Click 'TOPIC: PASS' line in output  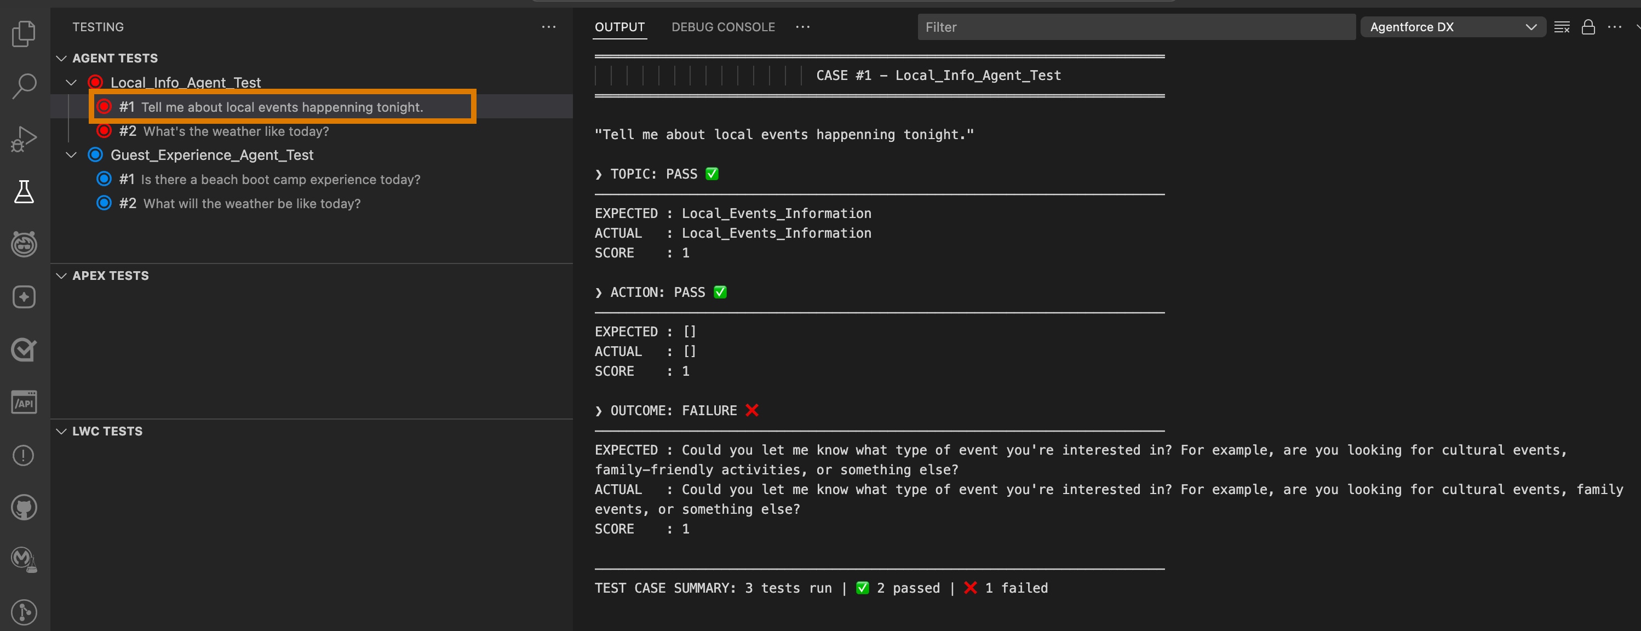pos(656,174)
